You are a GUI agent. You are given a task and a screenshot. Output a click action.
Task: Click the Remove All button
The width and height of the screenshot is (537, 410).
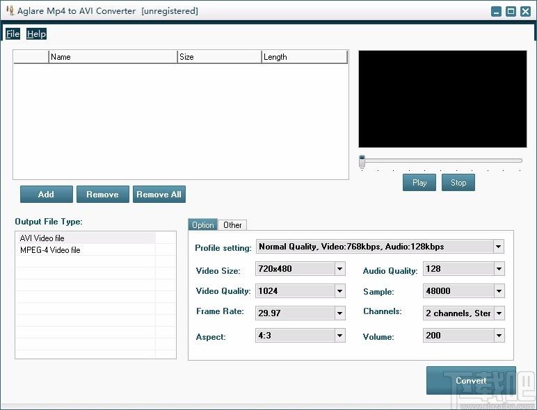point(159,195)
